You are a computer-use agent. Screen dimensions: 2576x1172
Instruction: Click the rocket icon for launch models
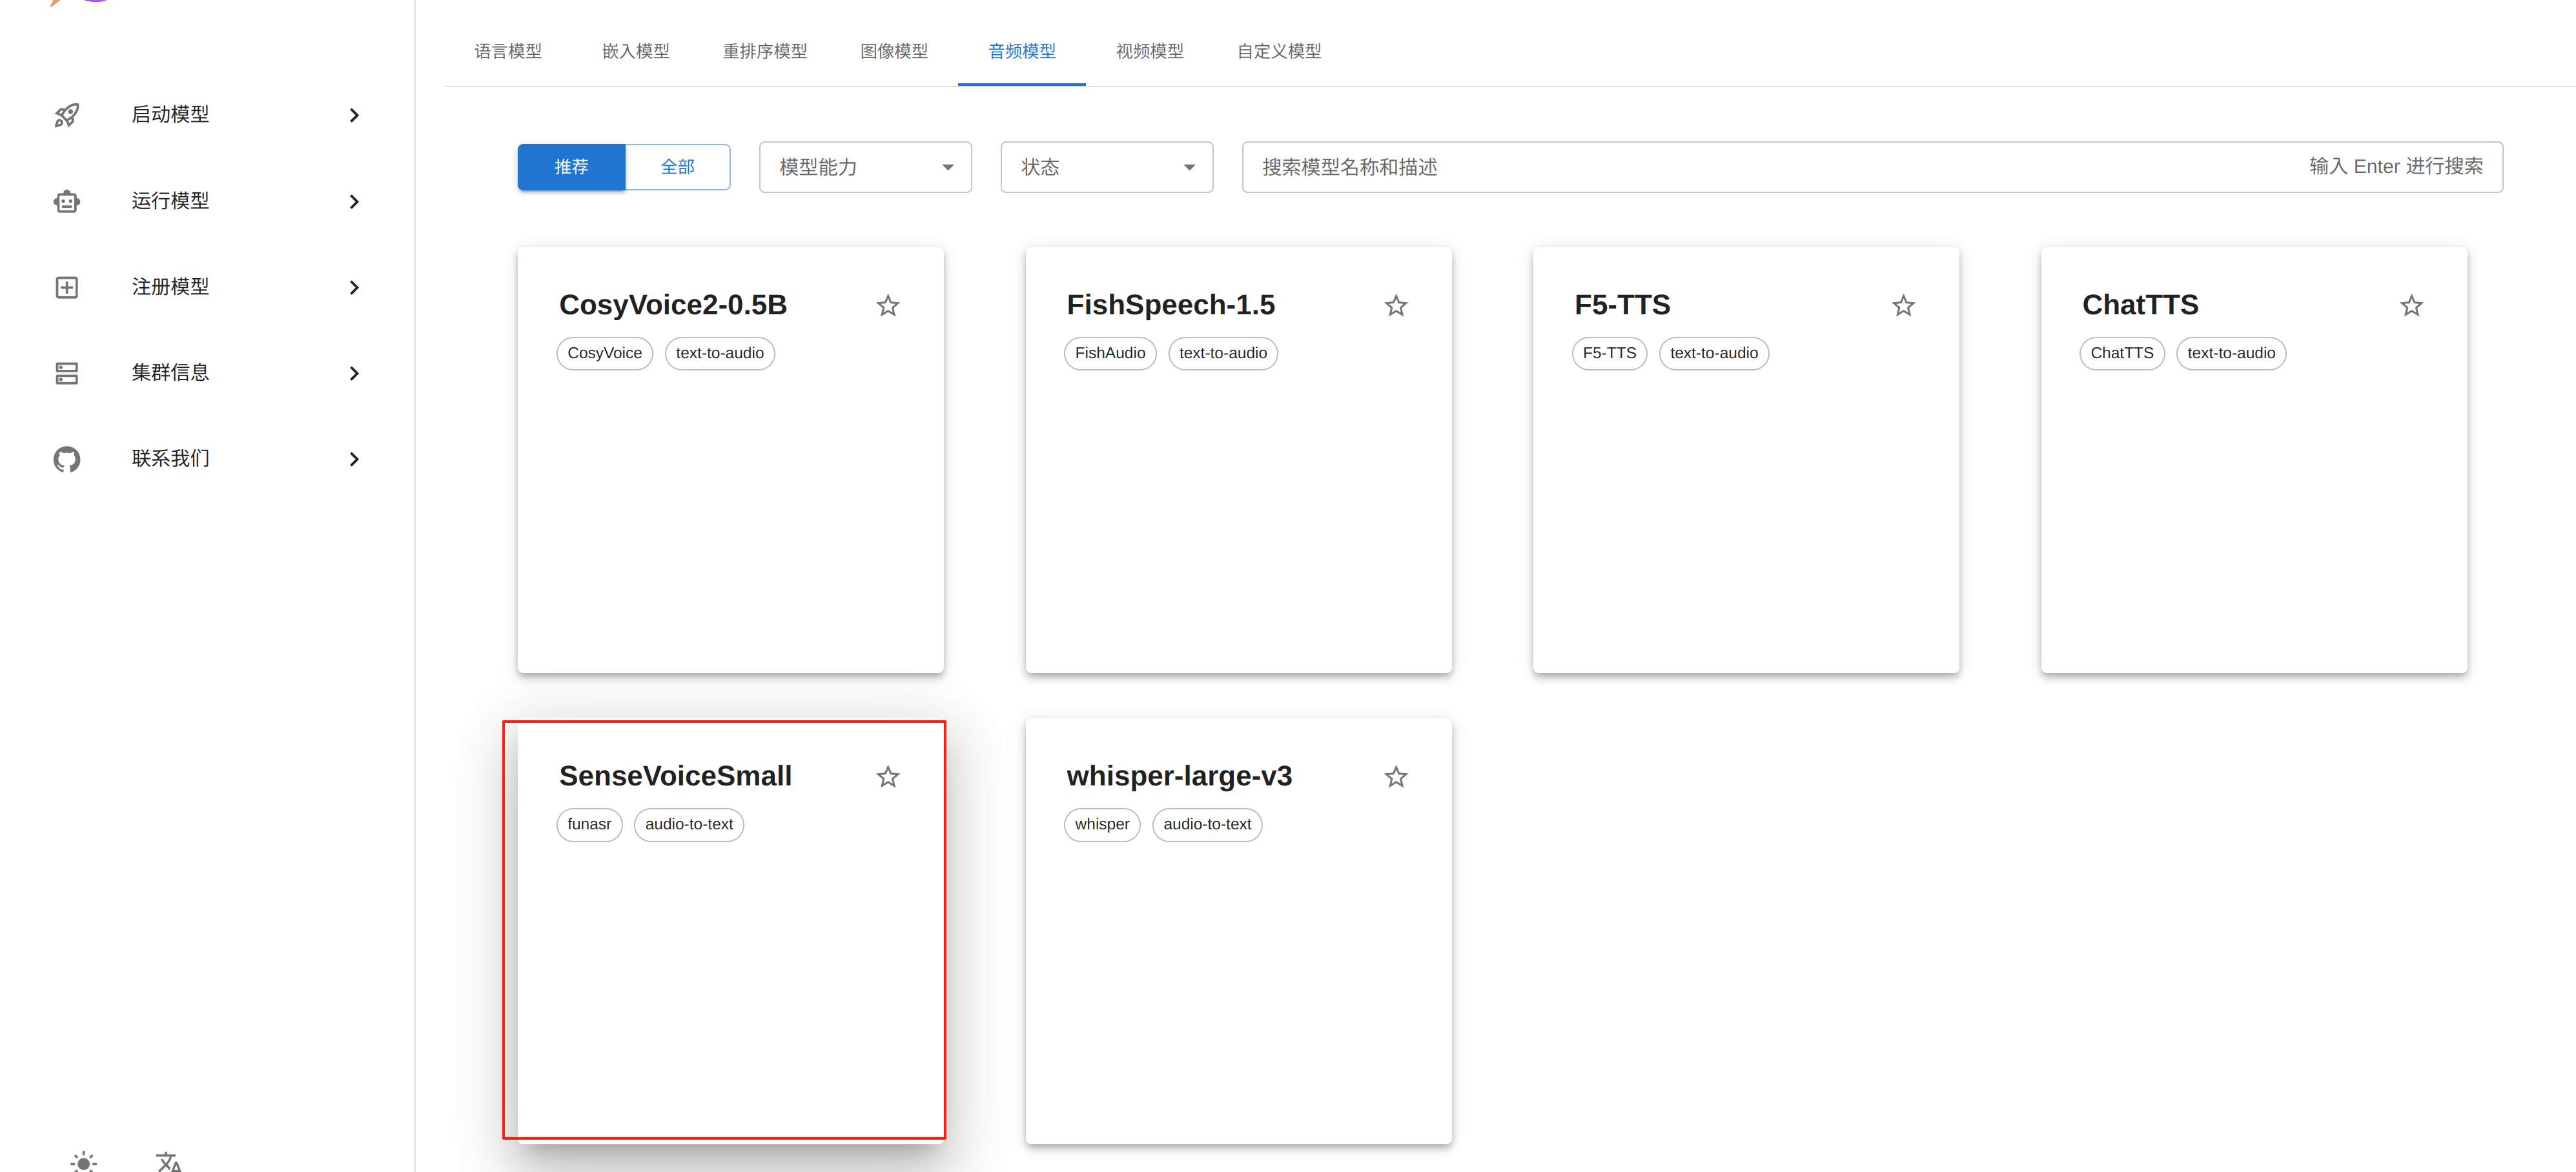(x=67, y=115)
